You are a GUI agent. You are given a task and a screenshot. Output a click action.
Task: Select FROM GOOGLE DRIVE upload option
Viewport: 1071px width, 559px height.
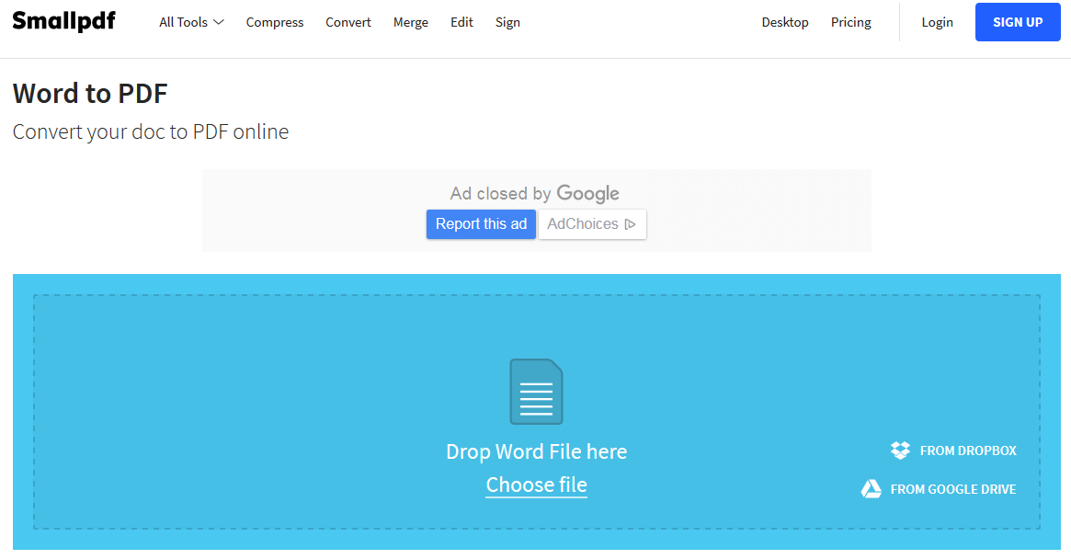click(939, 489)
